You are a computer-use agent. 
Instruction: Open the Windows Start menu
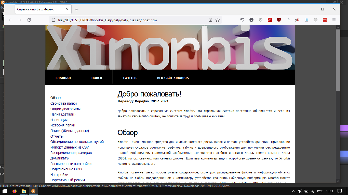(5, 191)
